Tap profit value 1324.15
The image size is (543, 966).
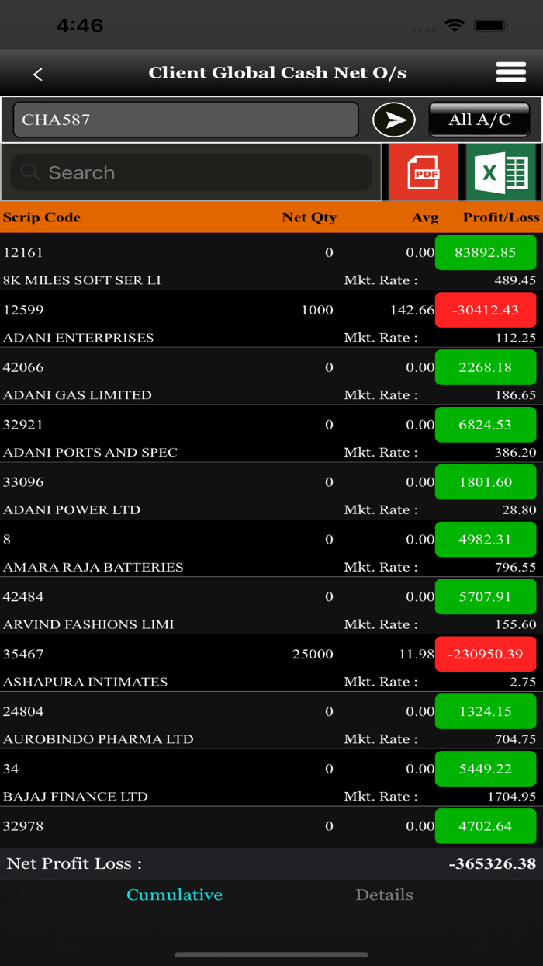tap(486, 712)
